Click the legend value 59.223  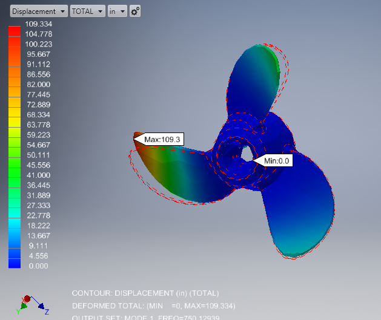point(39,135)
